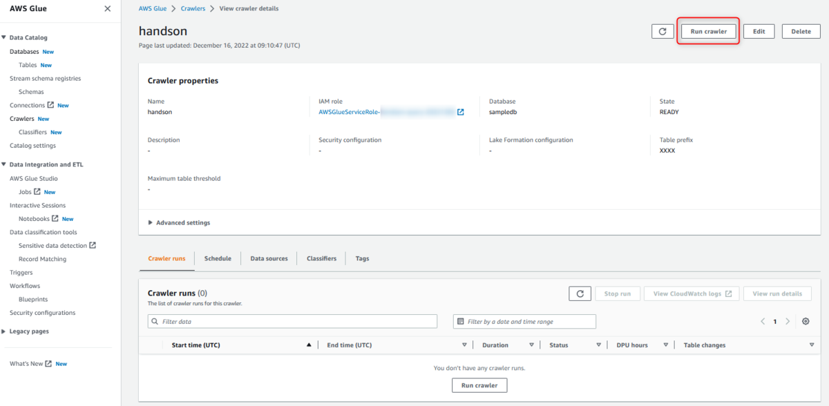Open Sensitive data detection in sidebar

point(53,246)
